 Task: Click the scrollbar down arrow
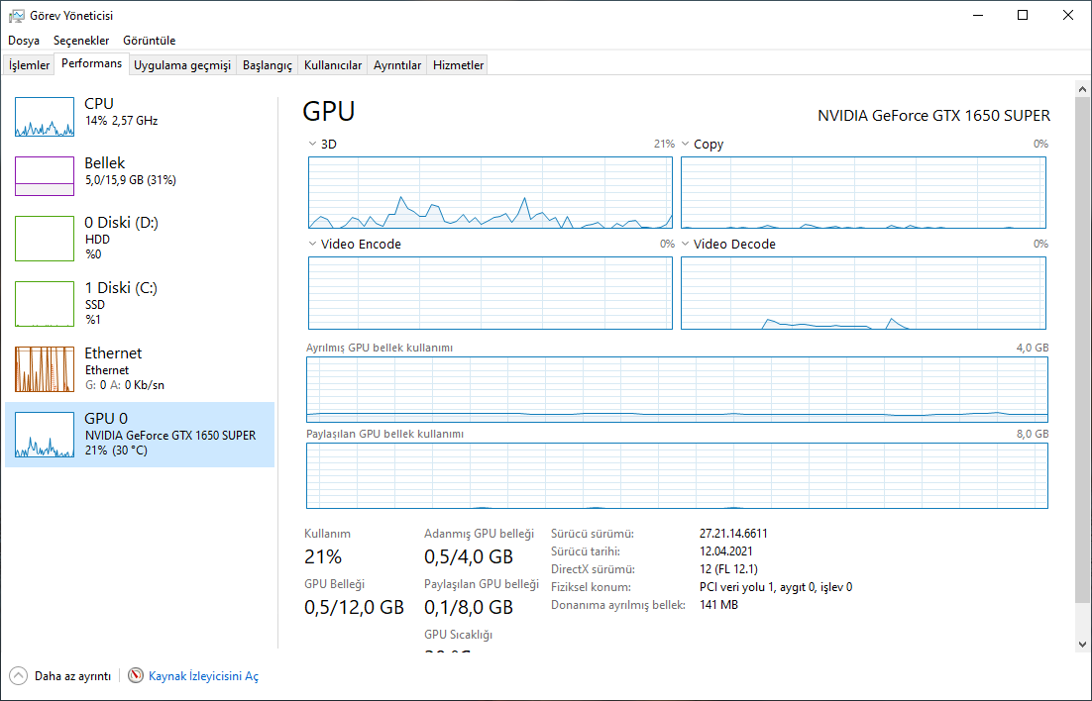tap(1081, 644)
